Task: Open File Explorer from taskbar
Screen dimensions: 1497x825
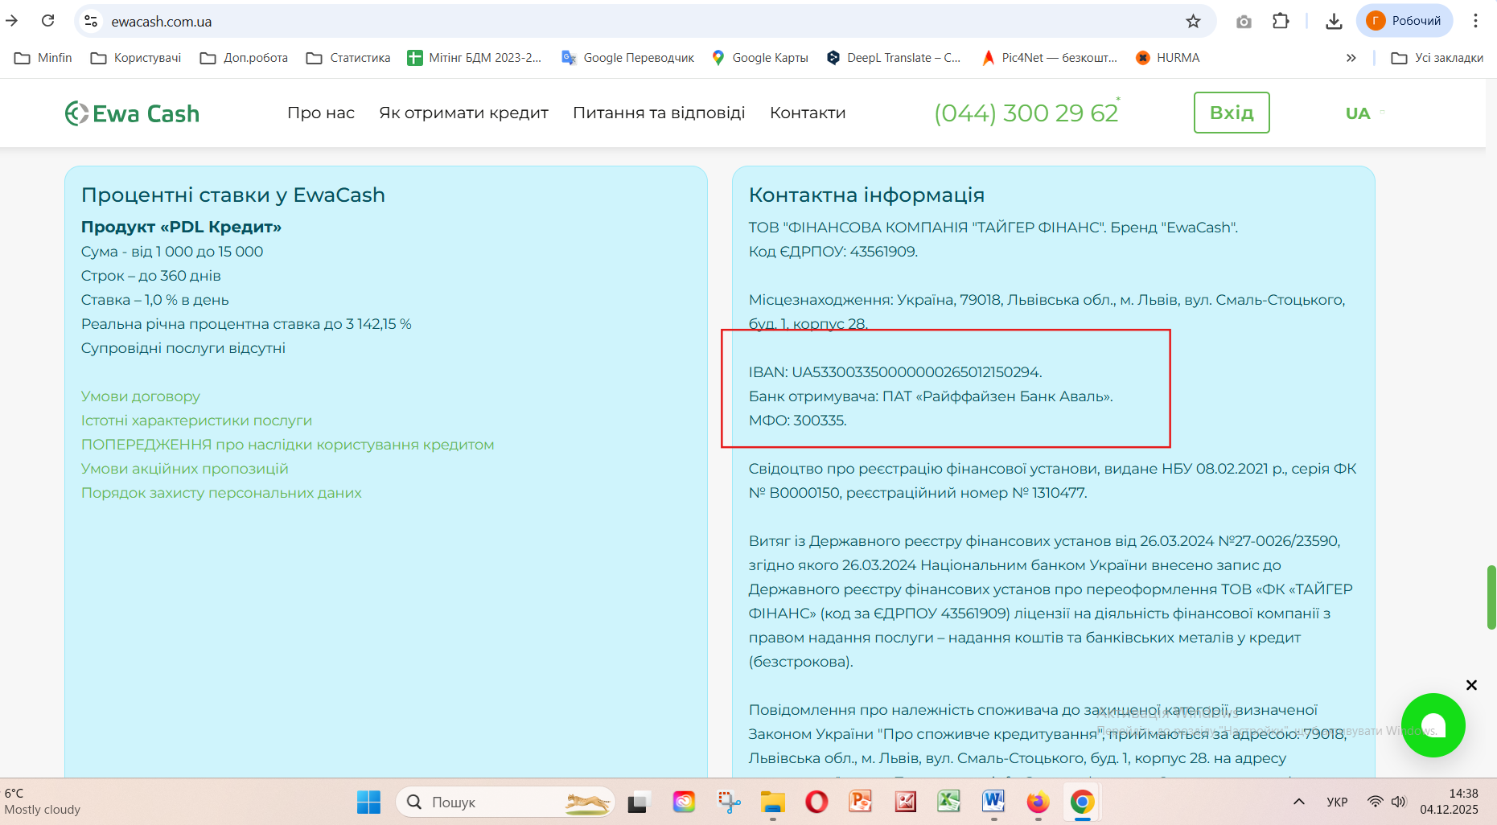Action: pos(773,802)
